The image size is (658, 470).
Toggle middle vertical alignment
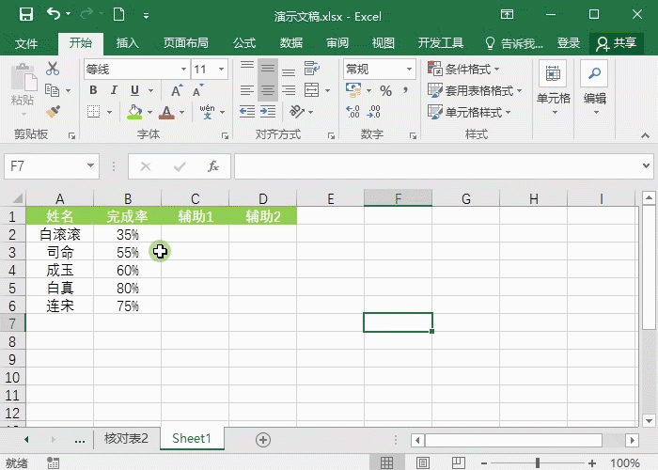(268, 69)
